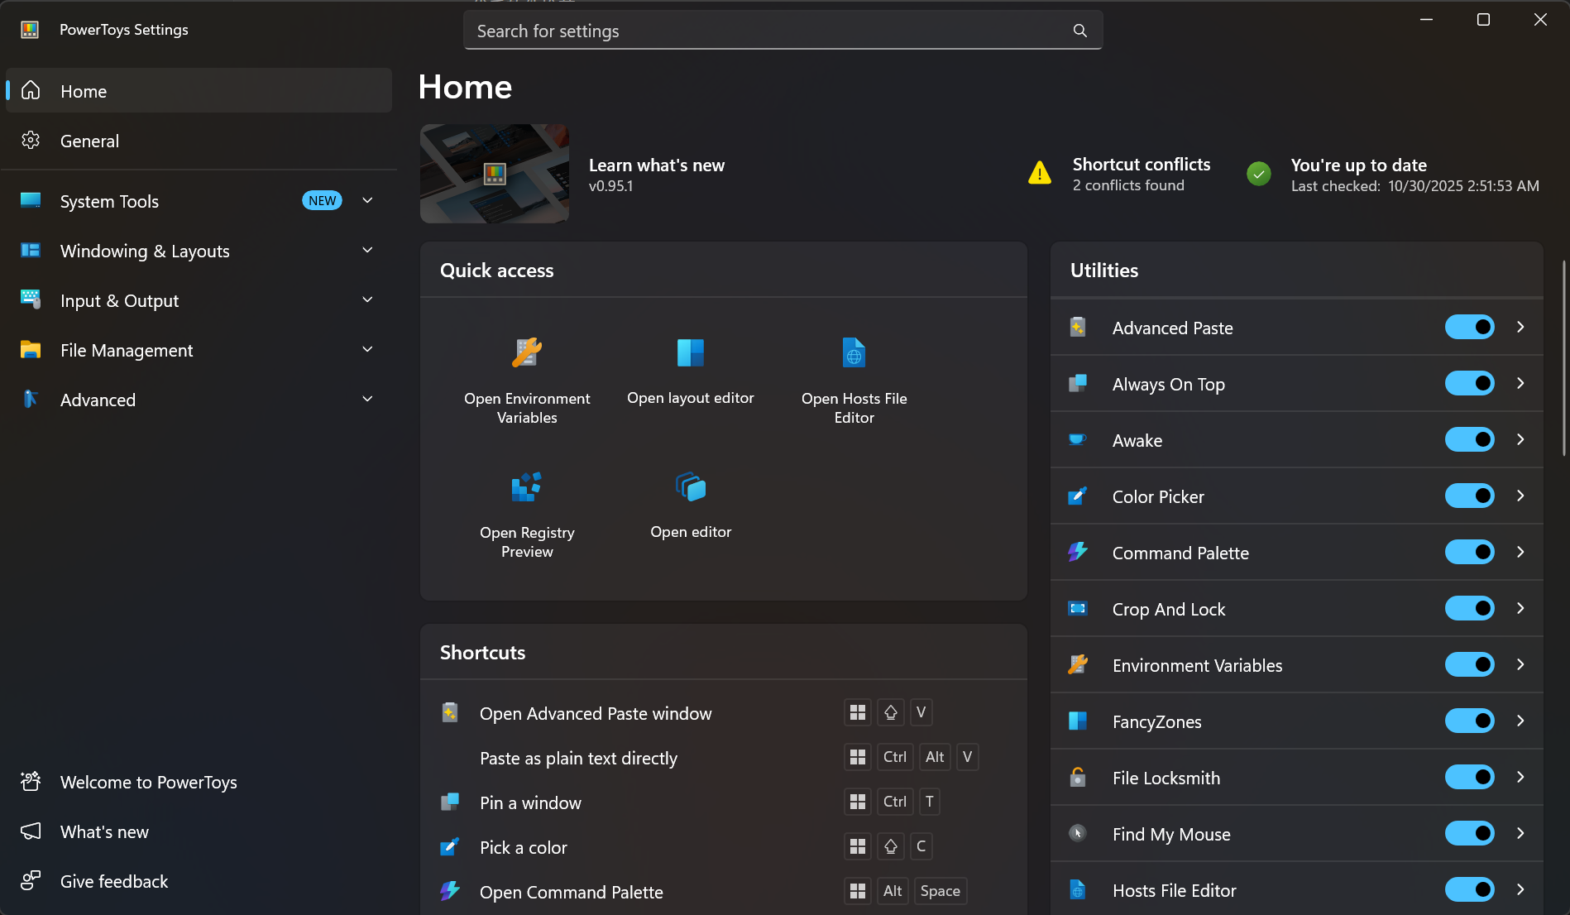1570x915 pixels.
Task: Open the General settings page
Action: click(89, 141)
